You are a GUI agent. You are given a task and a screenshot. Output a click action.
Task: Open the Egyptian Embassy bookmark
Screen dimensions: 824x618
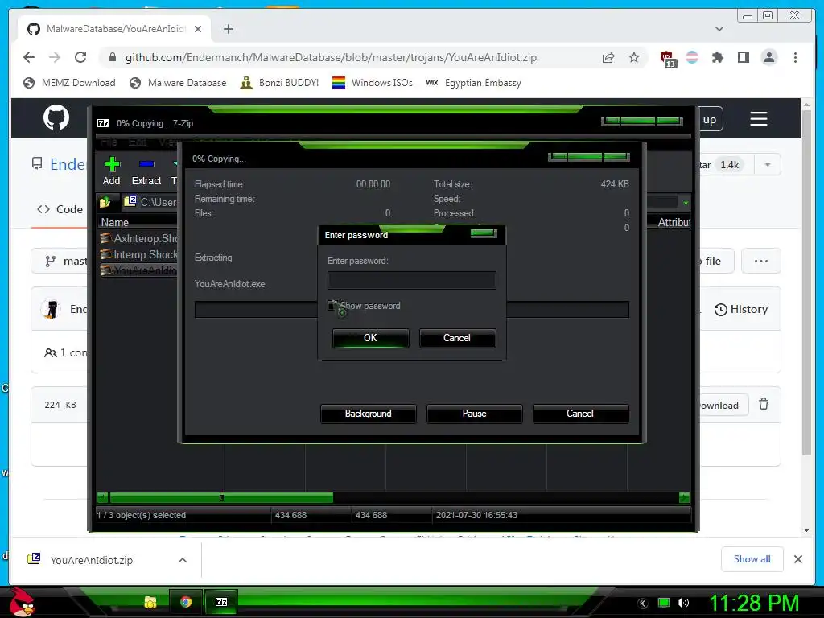click(x=473, y=83)
